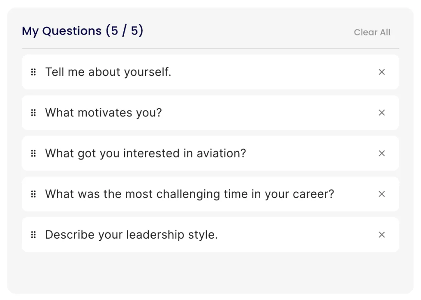This screenshot has height=300, width=421.
Task: Remove the leadership style question
Action: tap(382, 235)
